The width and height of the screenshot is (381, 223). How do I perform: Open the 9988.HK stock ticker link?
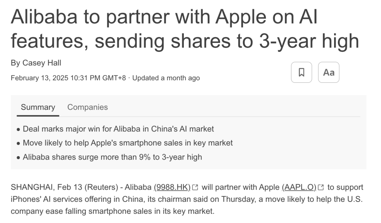172,187
